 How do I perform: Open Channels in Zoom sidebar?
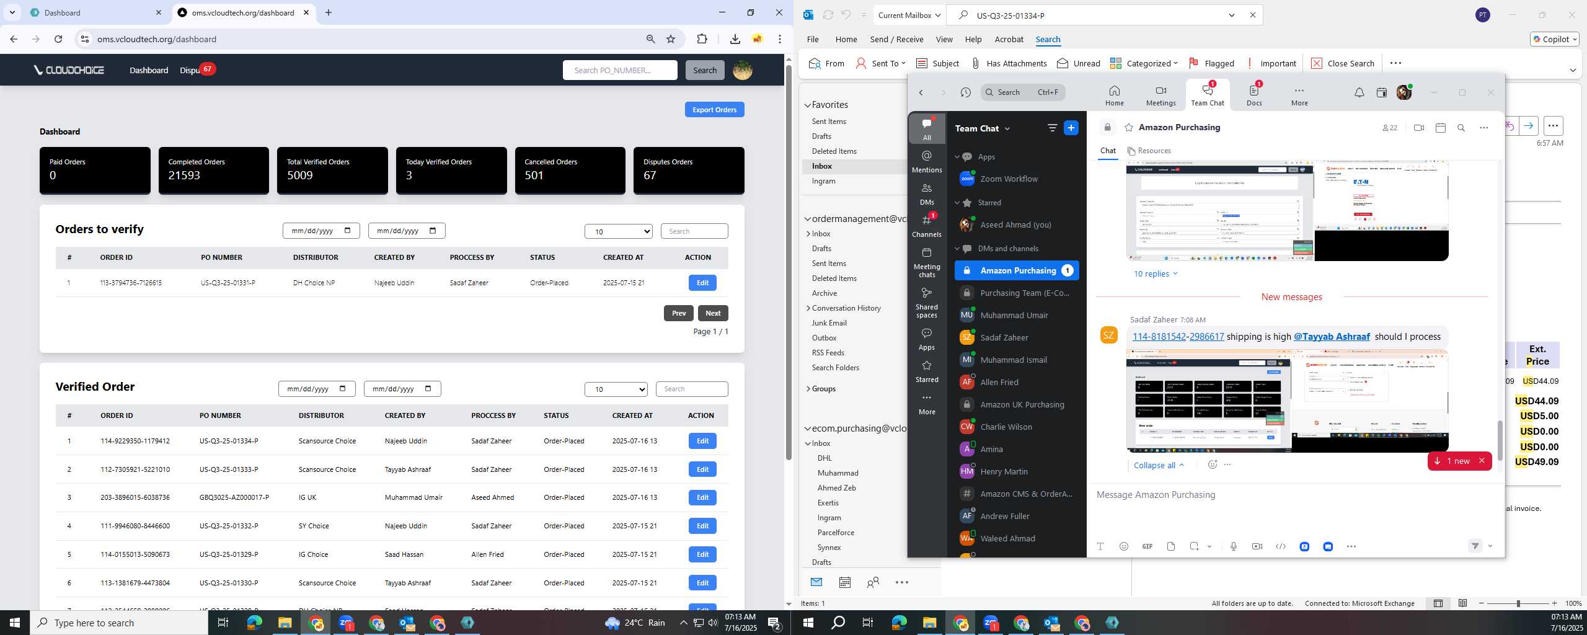pos(927,226)
